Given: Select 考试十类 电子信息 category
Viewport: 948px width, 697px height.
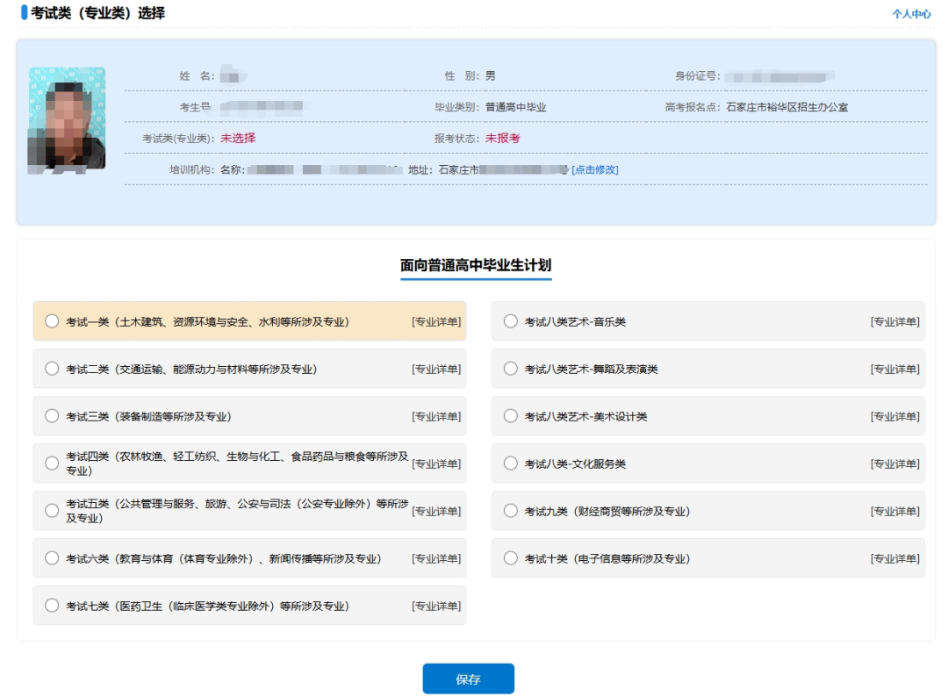Looking at the screenshot, I should [510, 557].
